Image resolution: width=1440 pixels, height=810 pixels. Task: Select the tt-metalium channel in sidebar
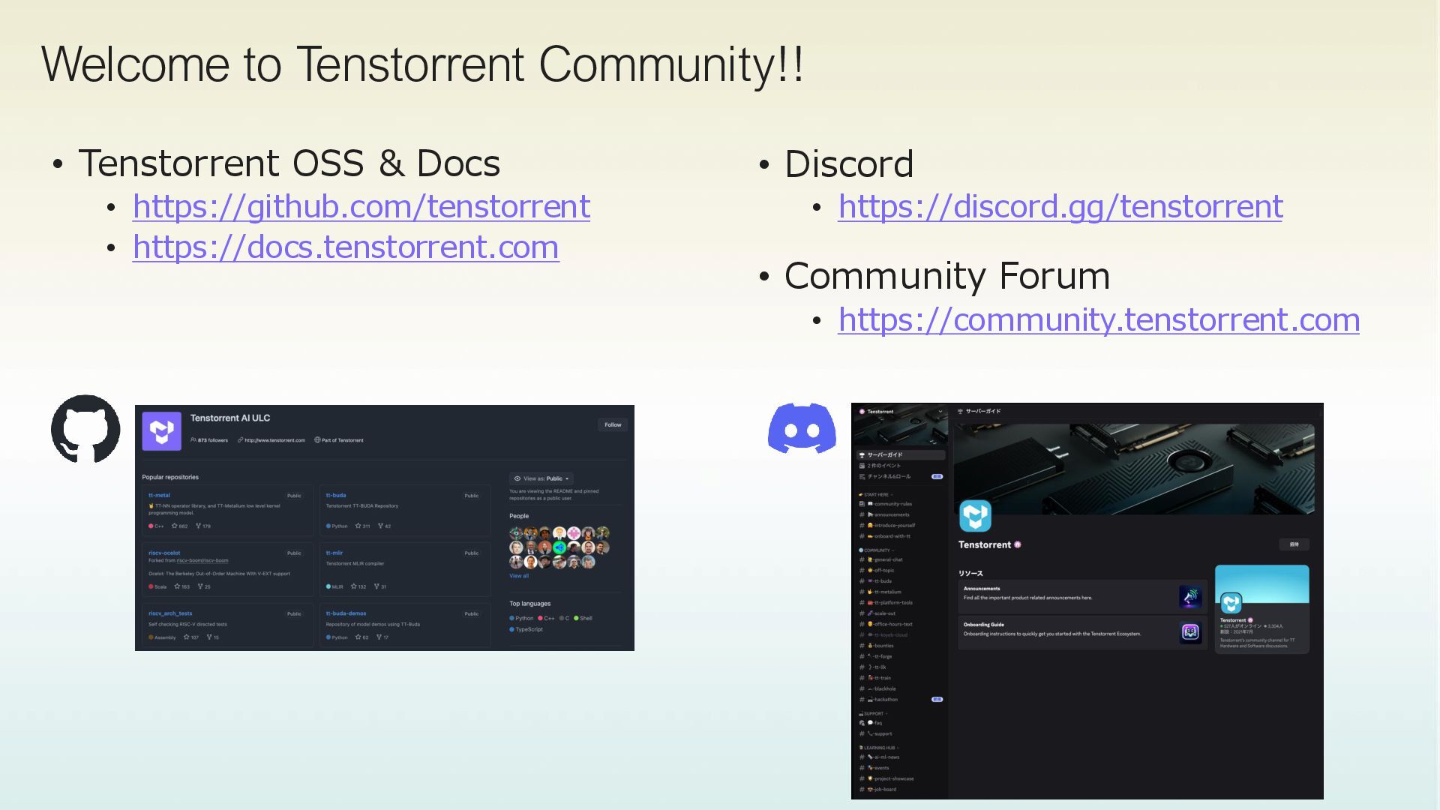coord(888,592)
